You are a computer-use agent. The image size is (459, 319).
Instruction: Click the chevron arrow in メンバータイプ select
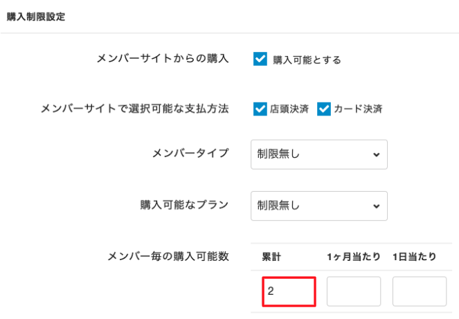[376, 154]
